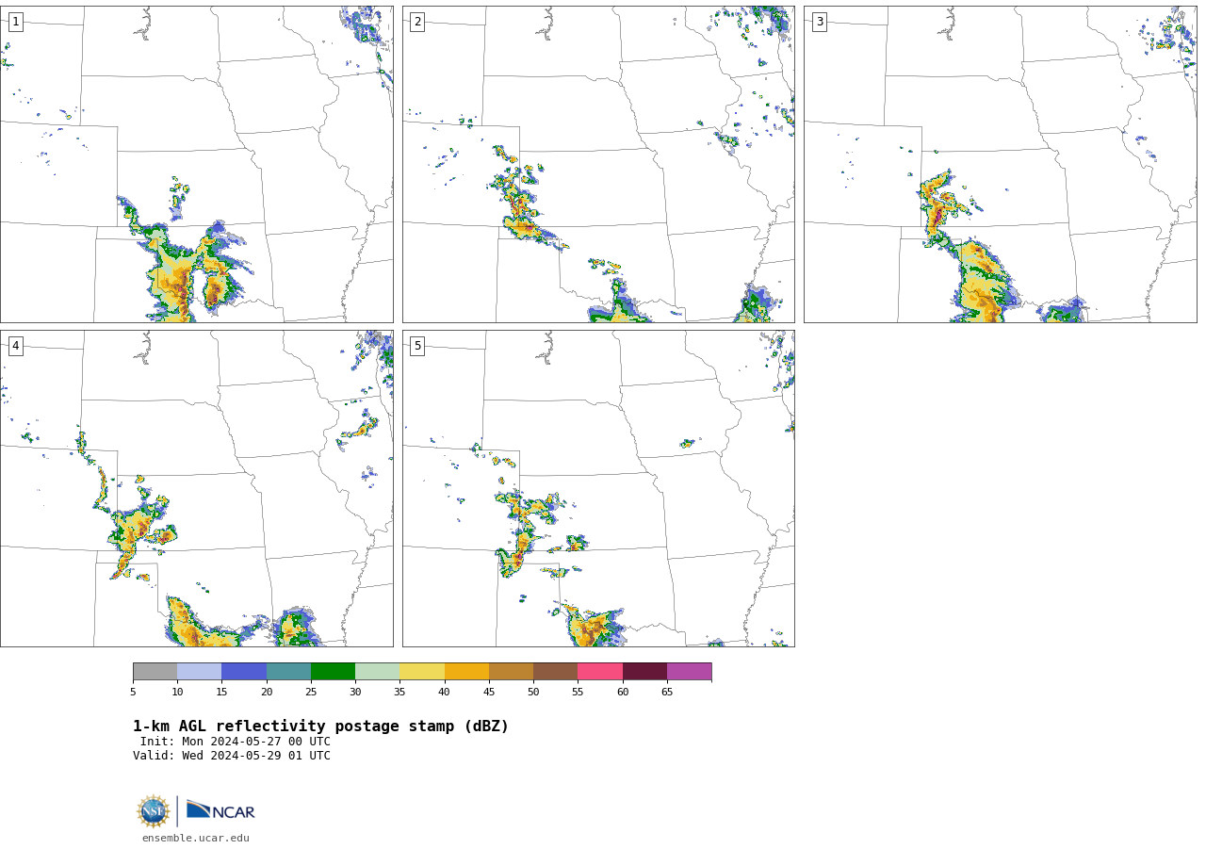Click the panel number 4 label box

[15, 346]
